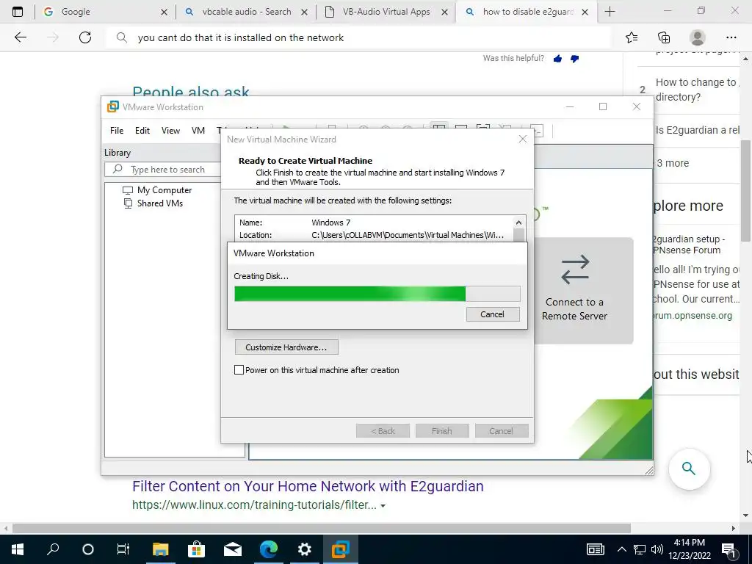
Task: Cancel the New Virtual Machine Wizard
Action: [x=501, y=430]
